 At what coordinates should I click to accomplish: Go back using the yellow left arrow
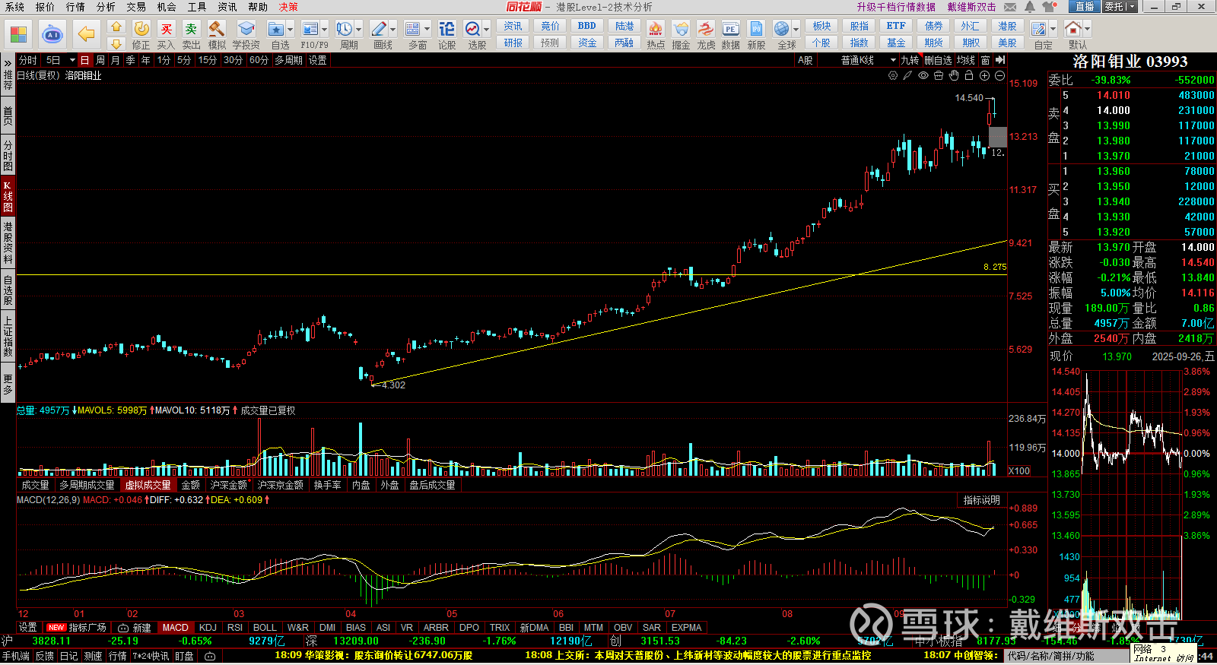click(87, 34)
